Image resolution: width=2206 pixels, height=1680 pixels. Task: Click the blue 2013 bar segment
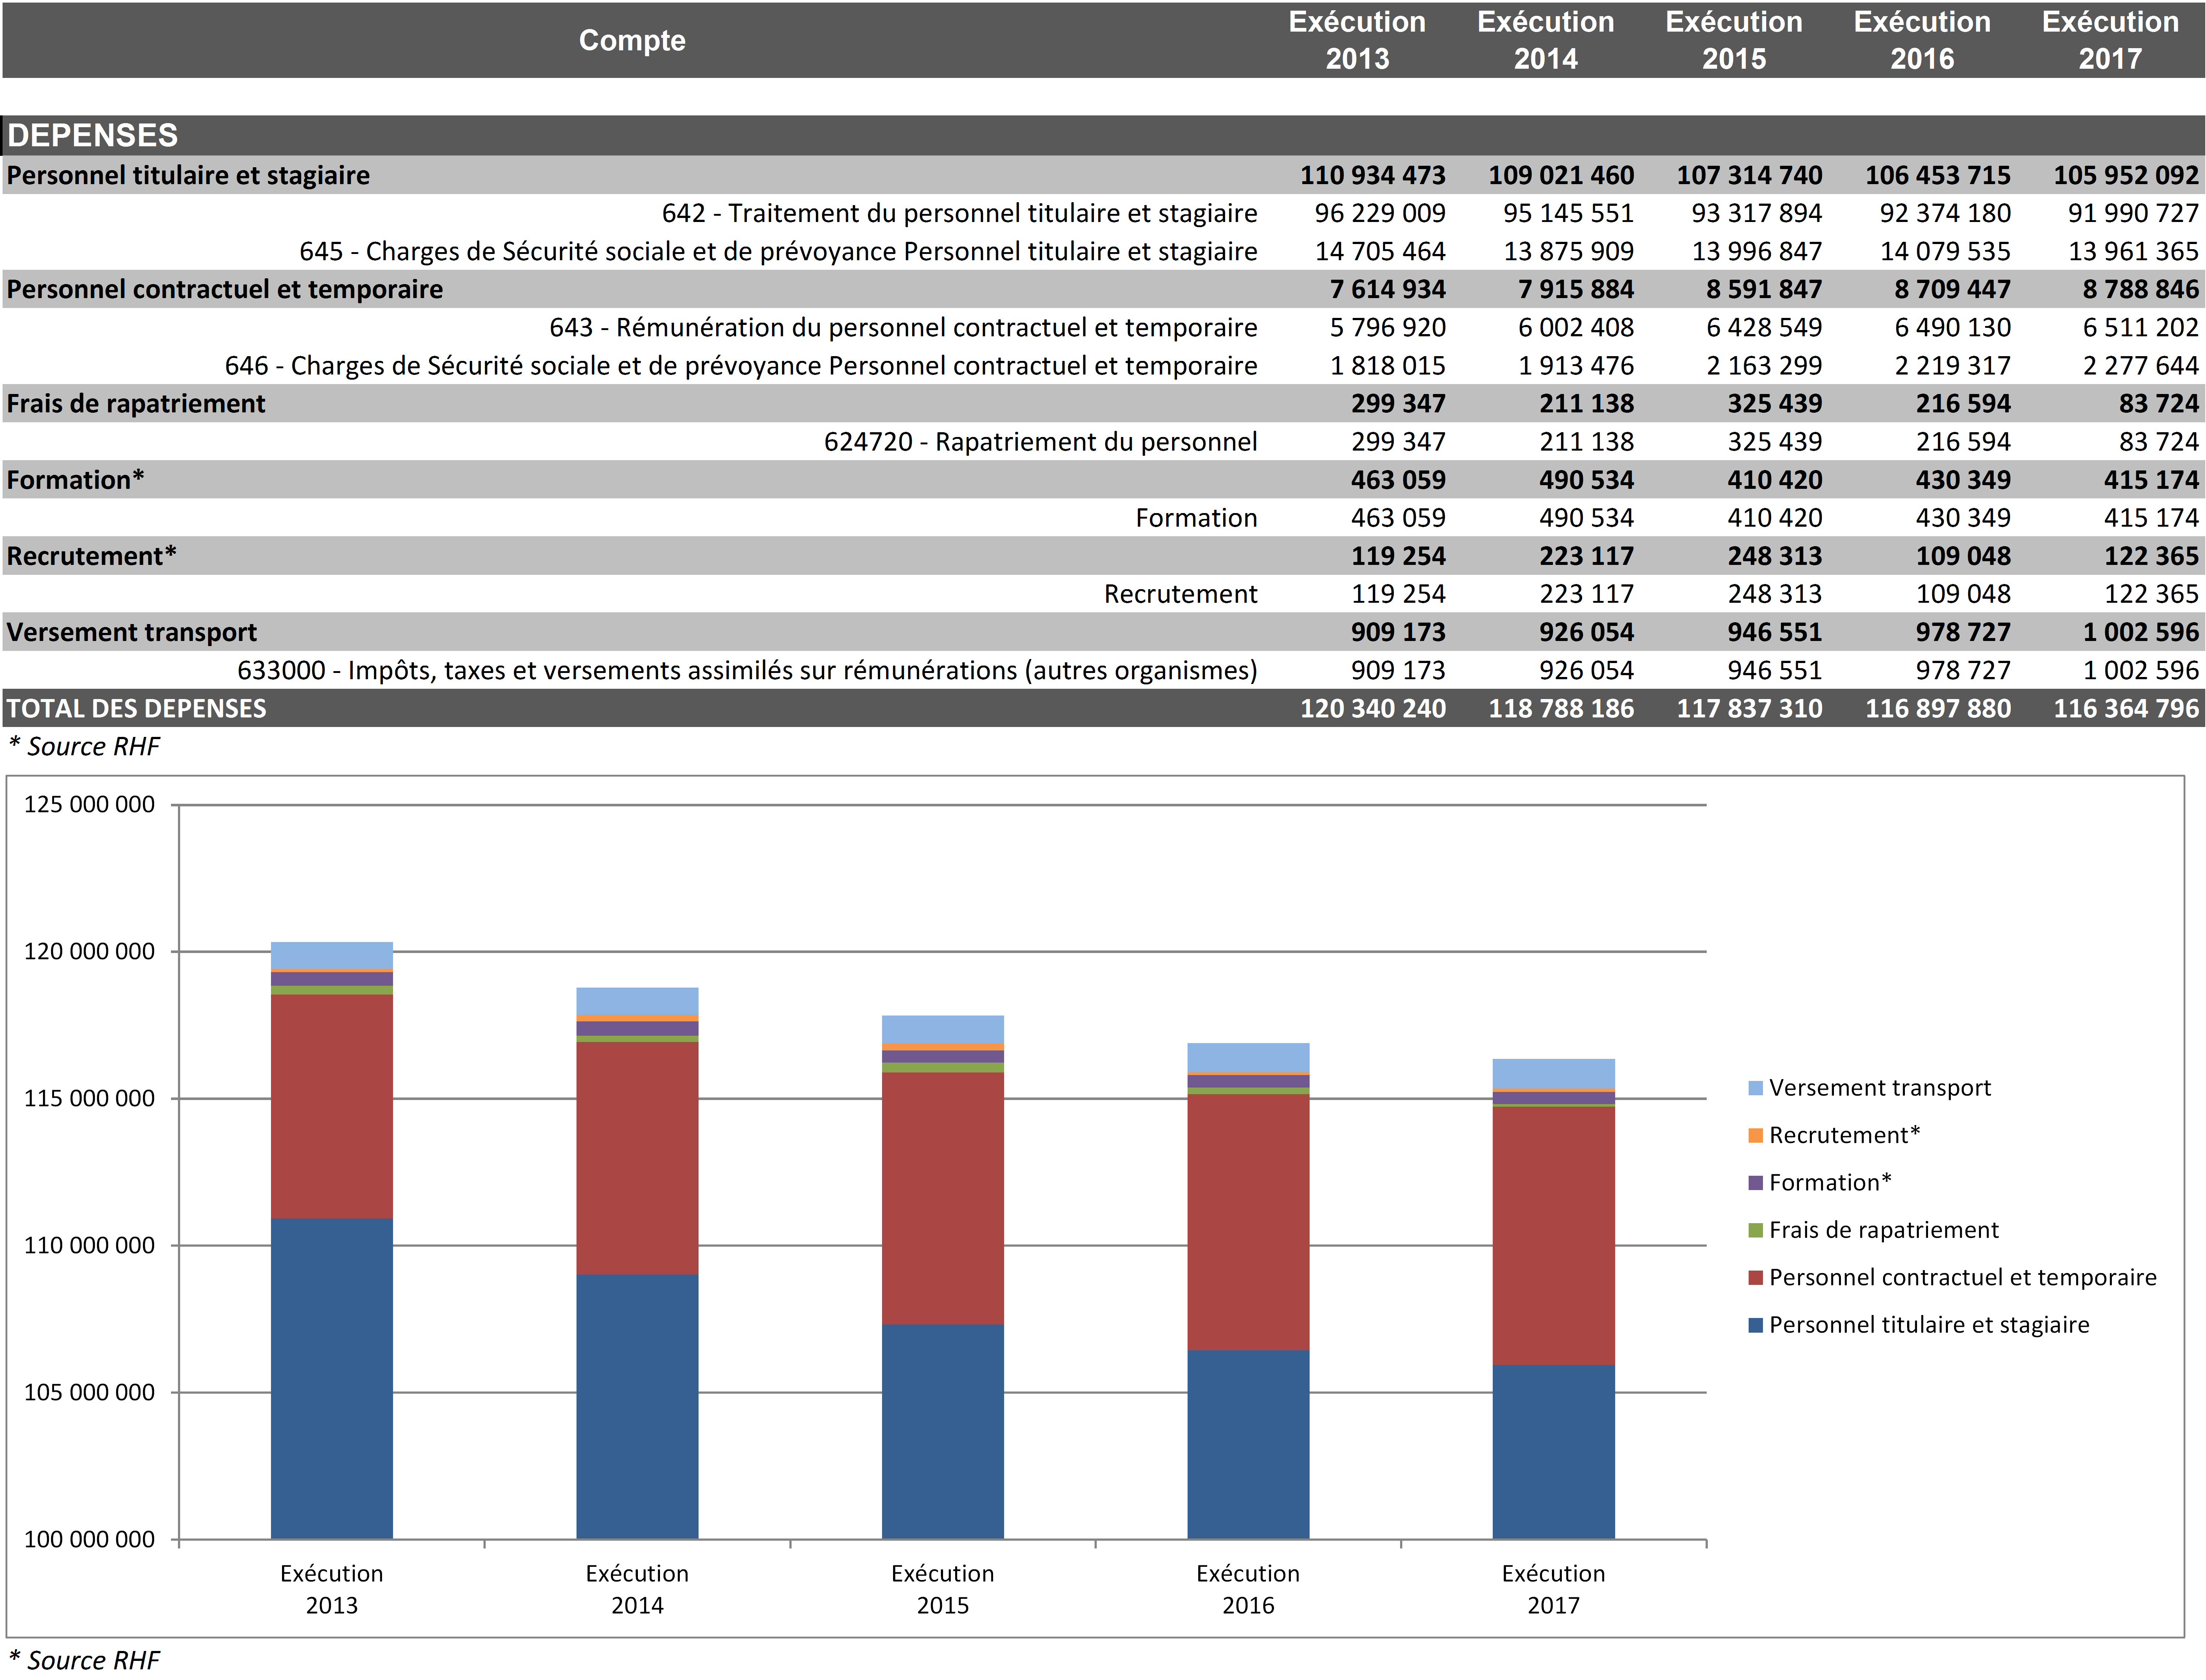pos(331,1377)
